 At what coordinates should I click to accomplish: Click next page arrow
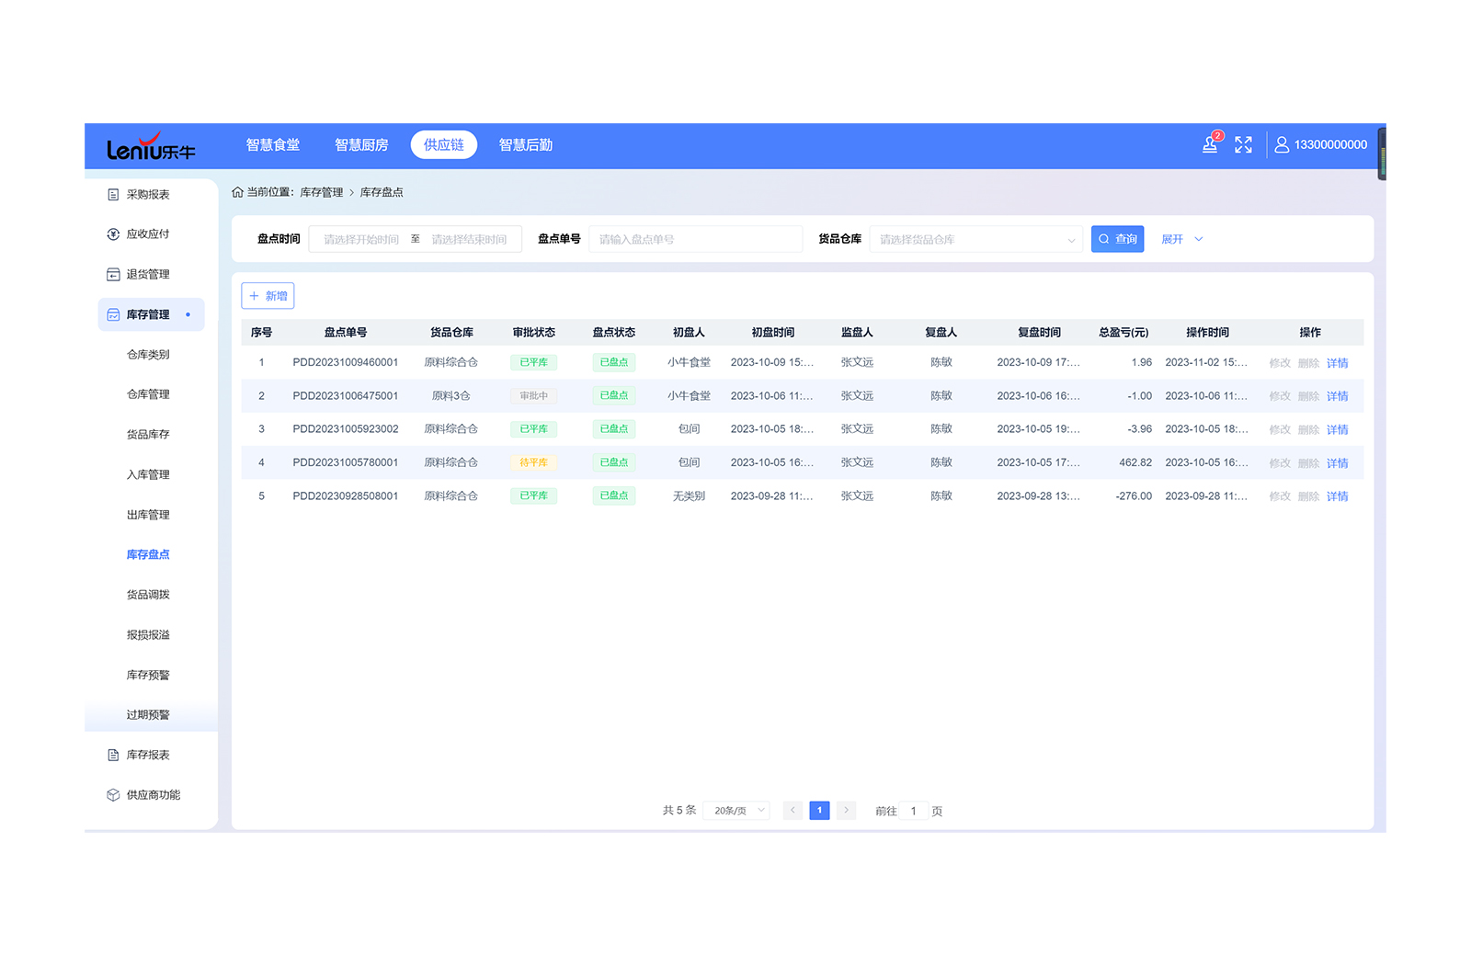point(846,811)
